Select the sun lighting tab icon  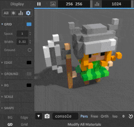(x=13, y=13)
